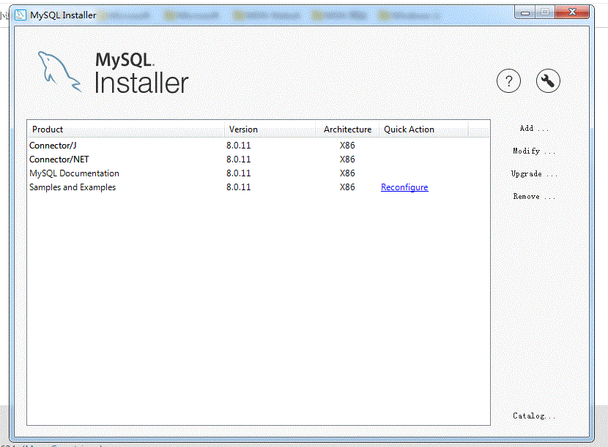Screen dimensions: 608x447
Task: Click the Quick Action column header
Action: coord(423,129)
